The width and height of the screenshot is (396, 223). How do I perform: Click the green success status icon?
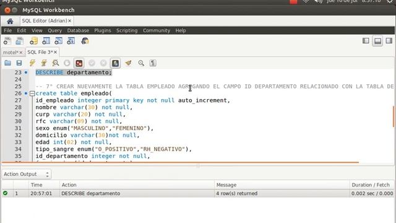5,193
